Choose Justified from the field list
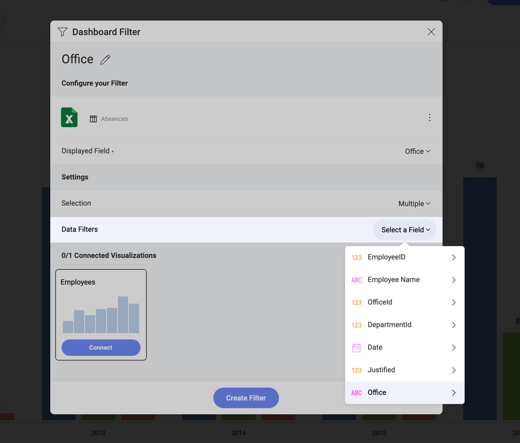 pyautogui.click(x=405, y=370)
